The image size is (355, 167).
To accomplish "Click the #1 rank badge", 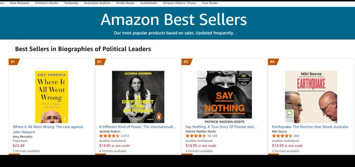I will [13, 62].
